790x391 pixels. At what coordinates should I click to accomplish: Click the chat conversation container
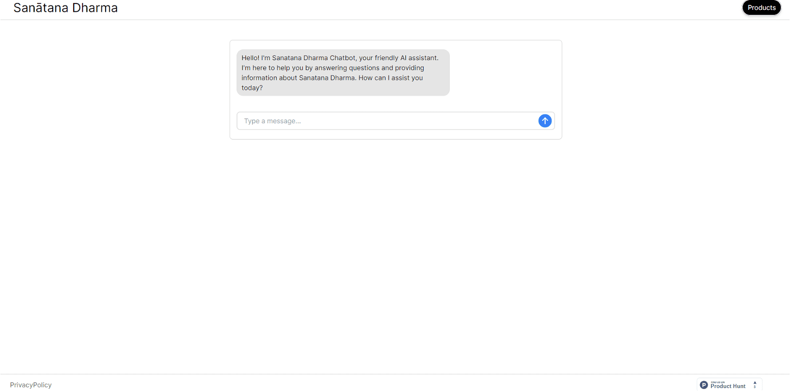tap(395, 89)
